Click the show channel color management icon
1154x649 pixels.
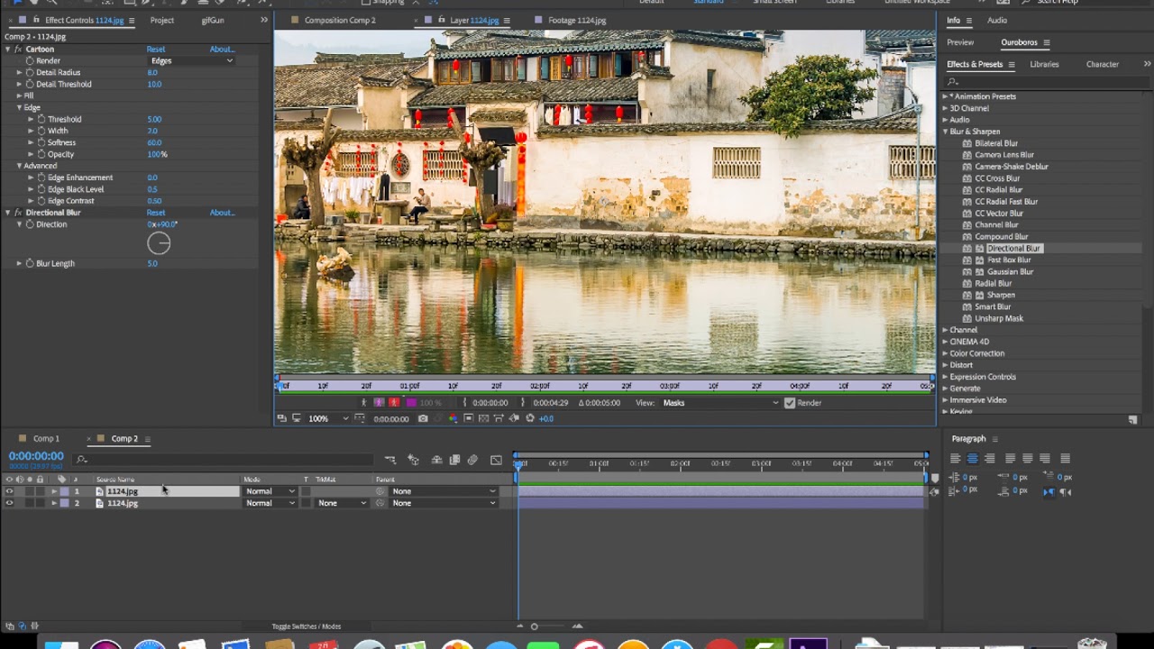[x=453, y=418]
